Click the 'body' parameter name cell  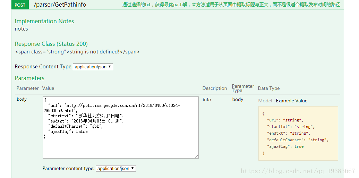[x=22, y=99]
